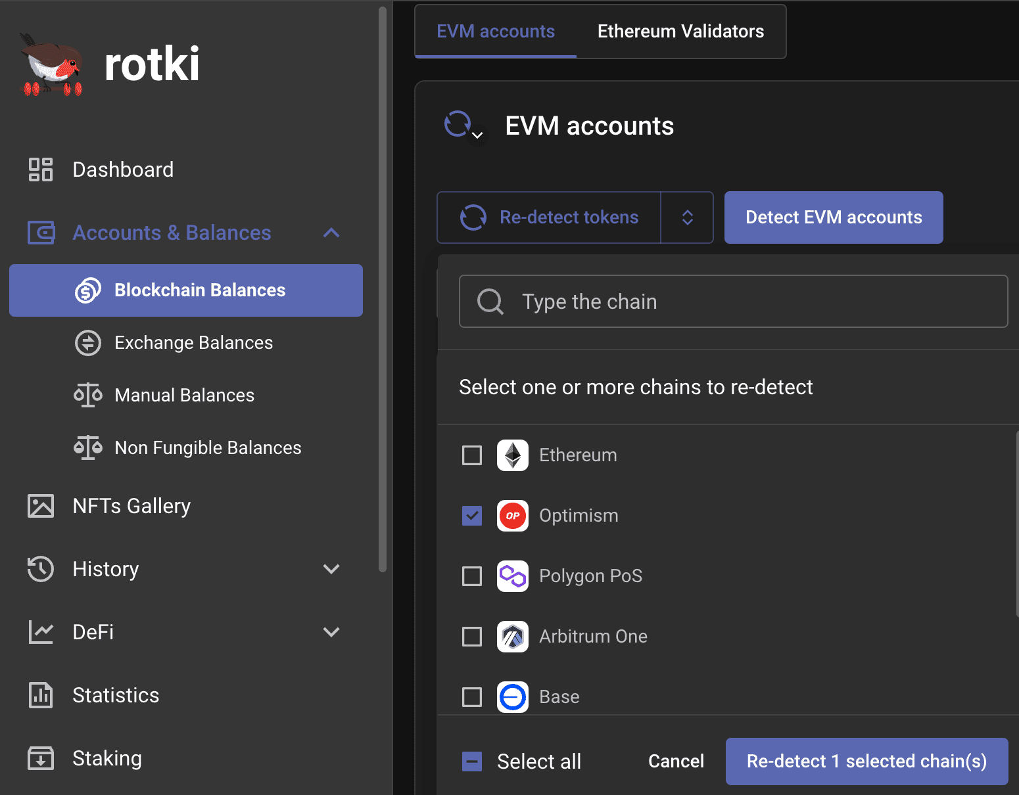Click the rotki robin logo

click(53, 65)
